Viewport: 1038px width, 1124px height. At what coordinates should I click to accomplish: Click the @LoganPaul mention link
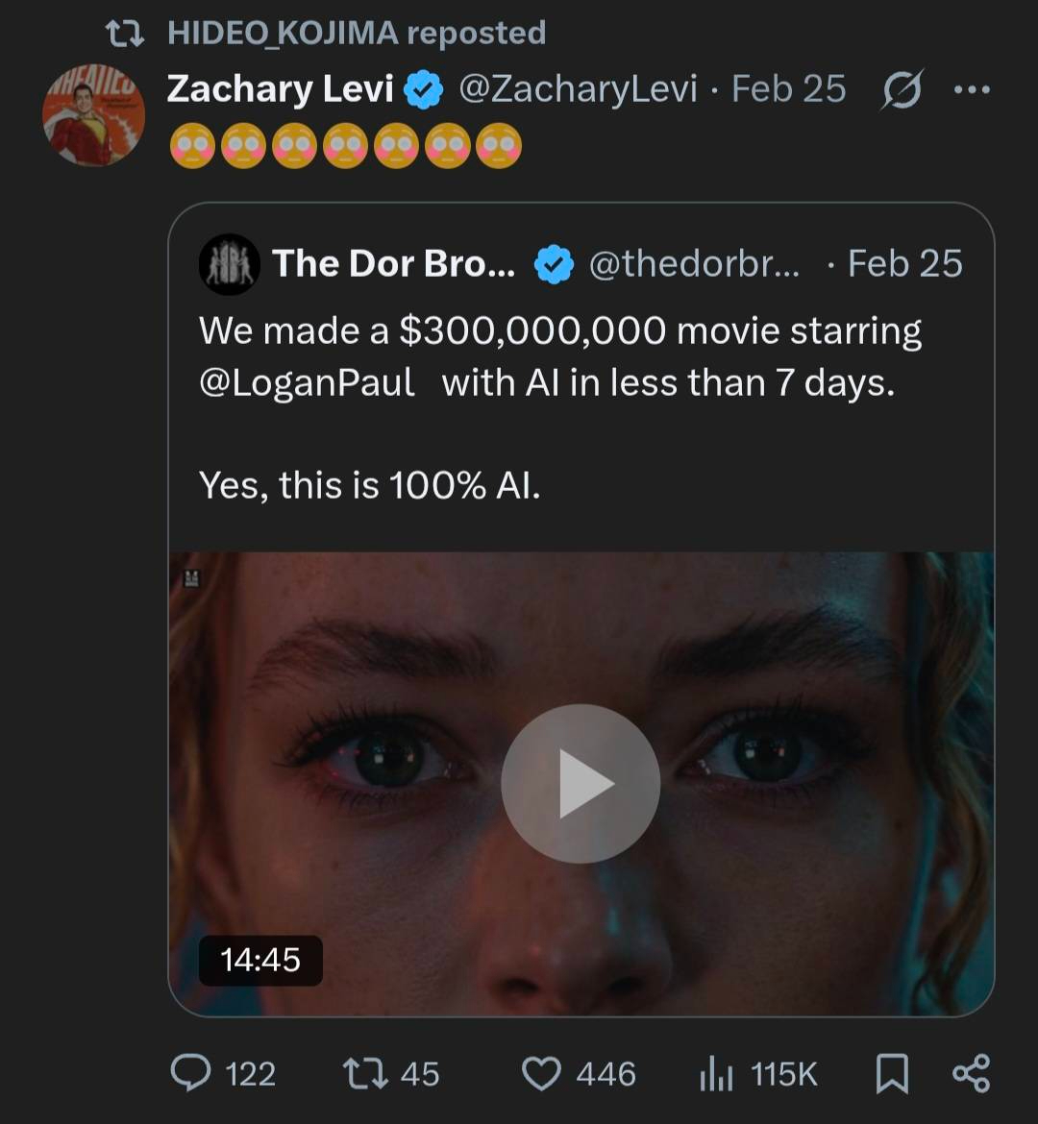(307, 383)
